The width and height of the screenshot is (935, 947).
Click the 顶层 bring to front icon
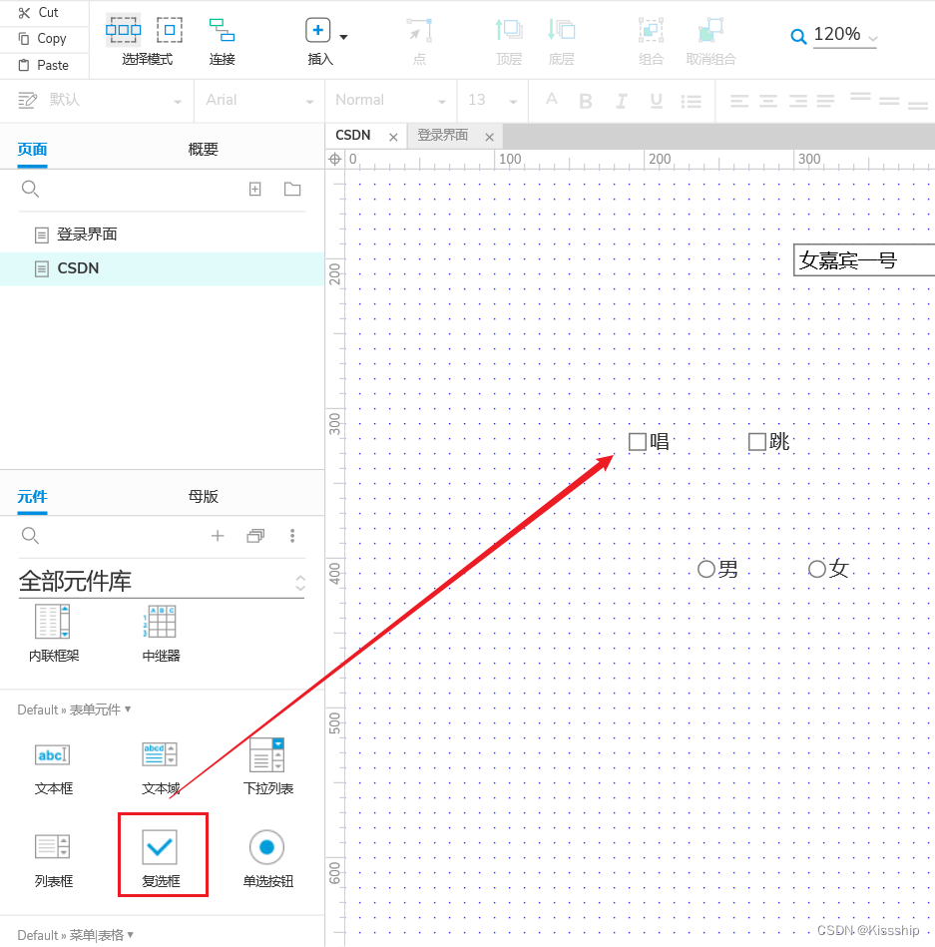click(x=509, y=30)
